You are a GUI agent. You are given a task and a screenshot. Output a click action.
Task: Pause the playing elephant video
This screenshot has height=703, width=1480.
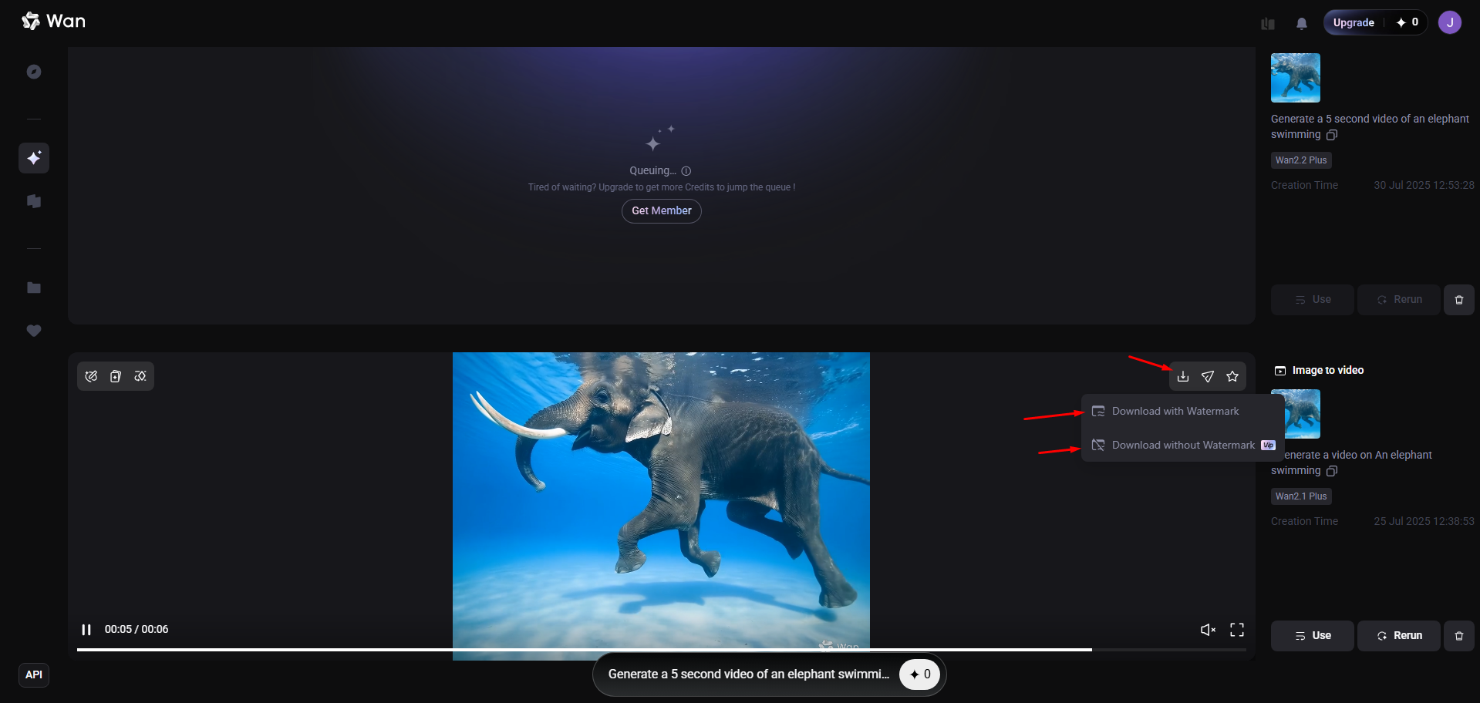[x=87, y=629]
